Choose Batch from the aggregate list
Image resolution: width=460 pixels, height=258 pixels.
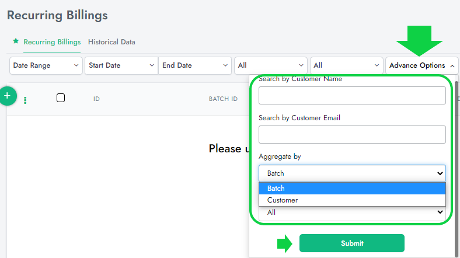(x=352, y=189)
